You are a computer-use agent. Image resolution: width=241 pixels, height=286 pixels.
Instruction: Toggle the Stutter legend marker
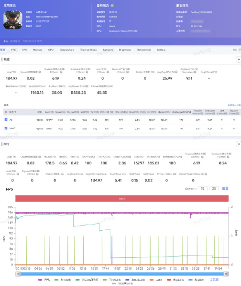[190, 280]
